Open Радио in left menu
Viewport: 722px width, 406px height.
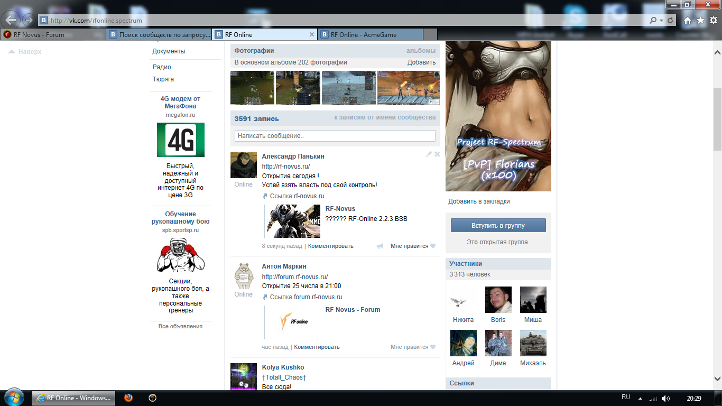pyautogui.click(x=162, y=67)
